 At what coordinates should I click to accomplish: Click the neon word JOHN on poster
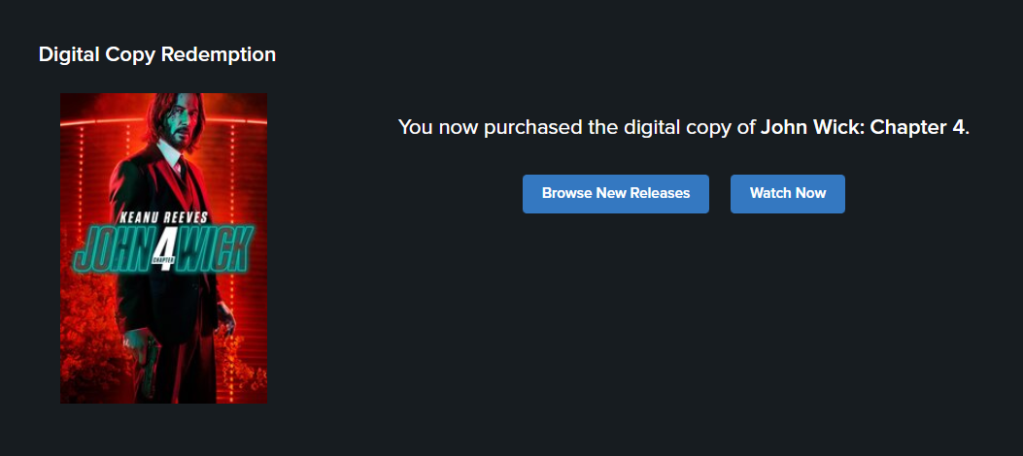coord(110,249)
